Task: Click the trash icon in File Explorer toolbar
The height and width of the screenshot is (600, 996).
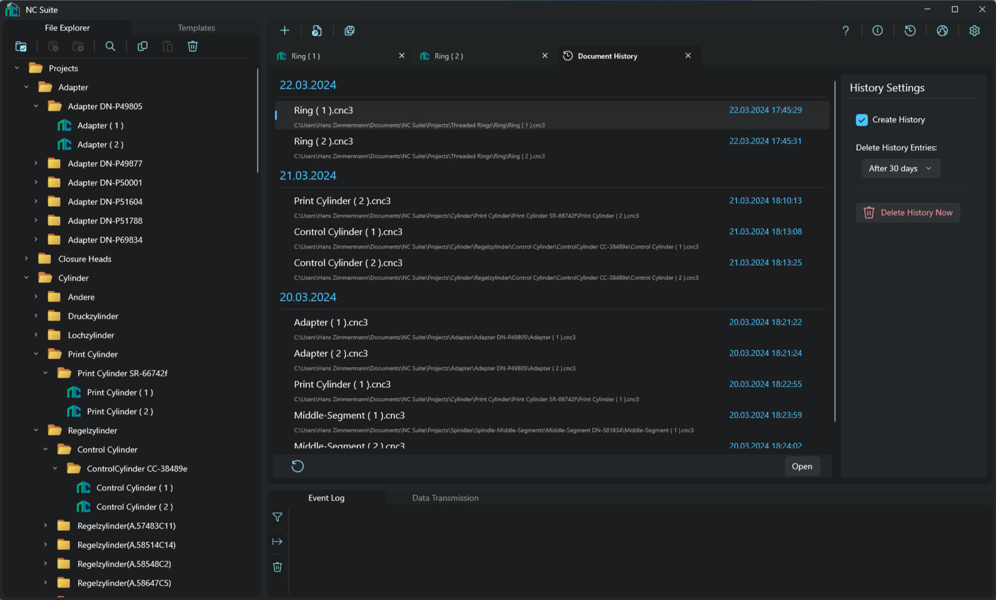Action: click(193, 46)
